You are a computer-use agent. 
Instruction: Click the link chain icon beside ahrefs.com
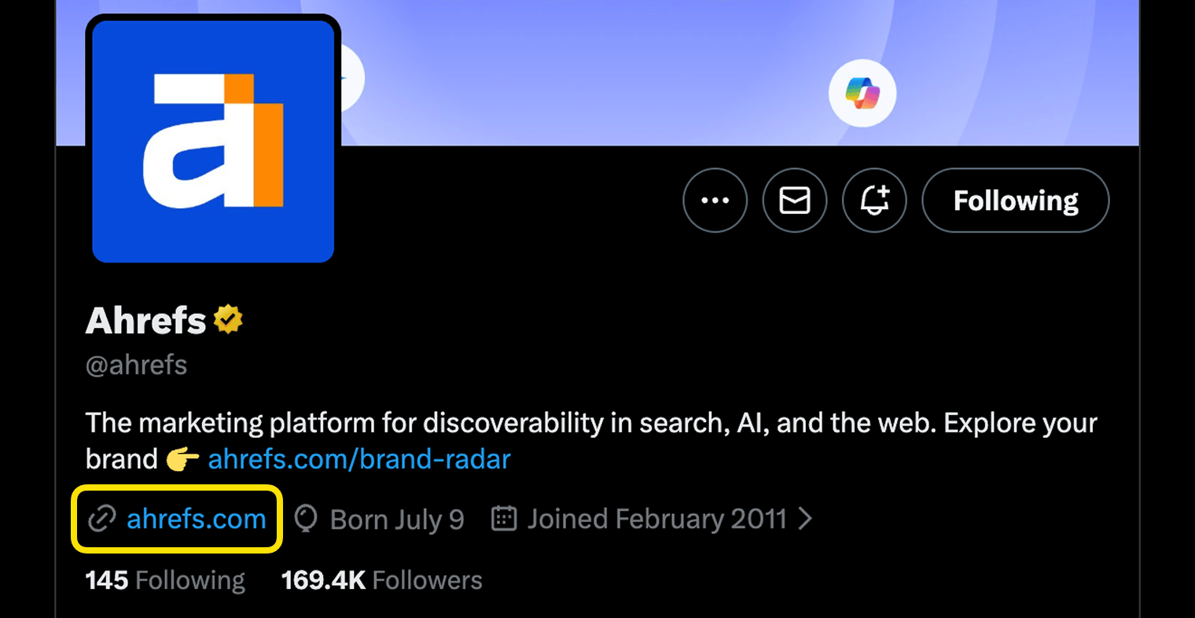[101, 519]
